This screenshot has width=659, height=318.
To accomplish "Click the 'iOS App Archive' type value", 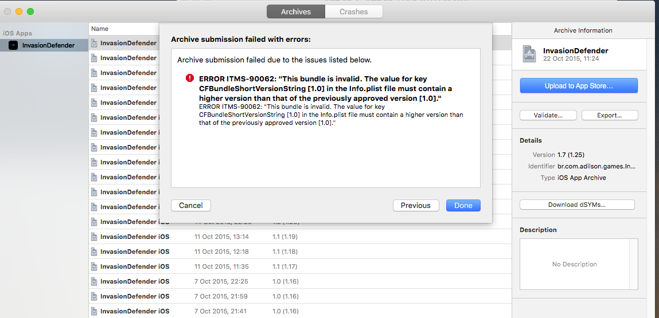I will [x=582, y=178].
